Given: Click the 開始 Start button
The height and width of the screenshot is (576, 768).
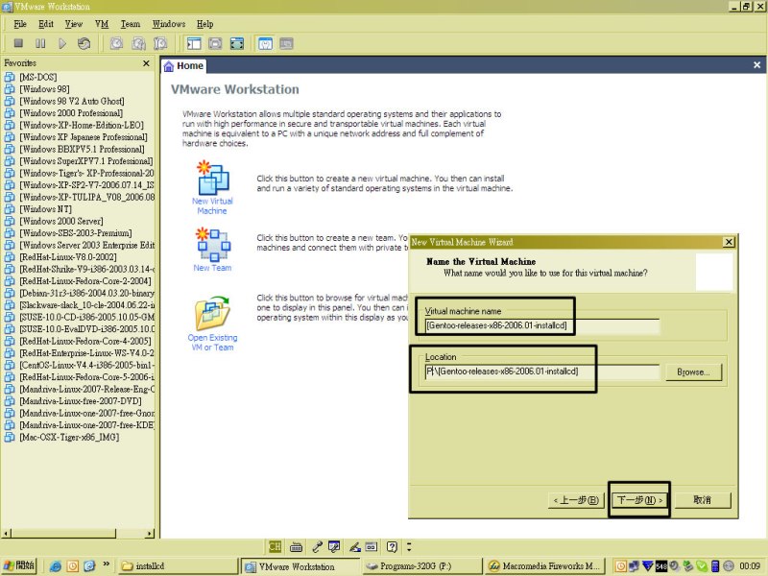Looking at the screenshot, I should click(x=20, y=565).
